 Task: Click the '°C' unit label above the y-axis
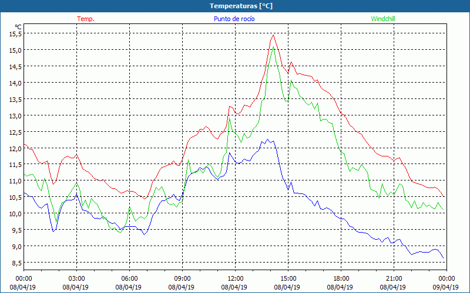point(18,27)
